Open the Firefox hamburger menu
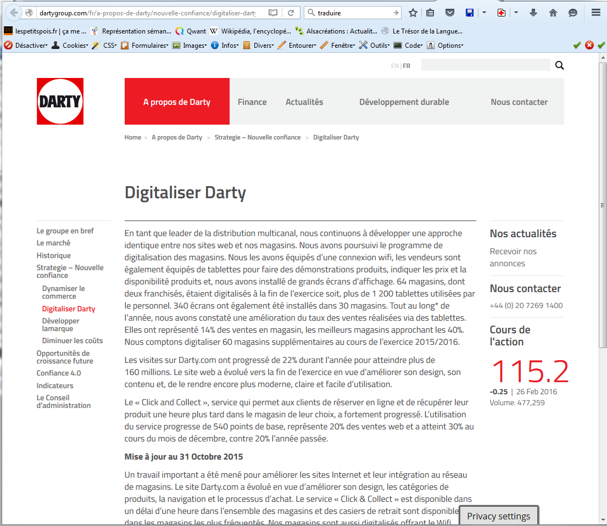Screen dimensions: 607x526 [596, 13]
